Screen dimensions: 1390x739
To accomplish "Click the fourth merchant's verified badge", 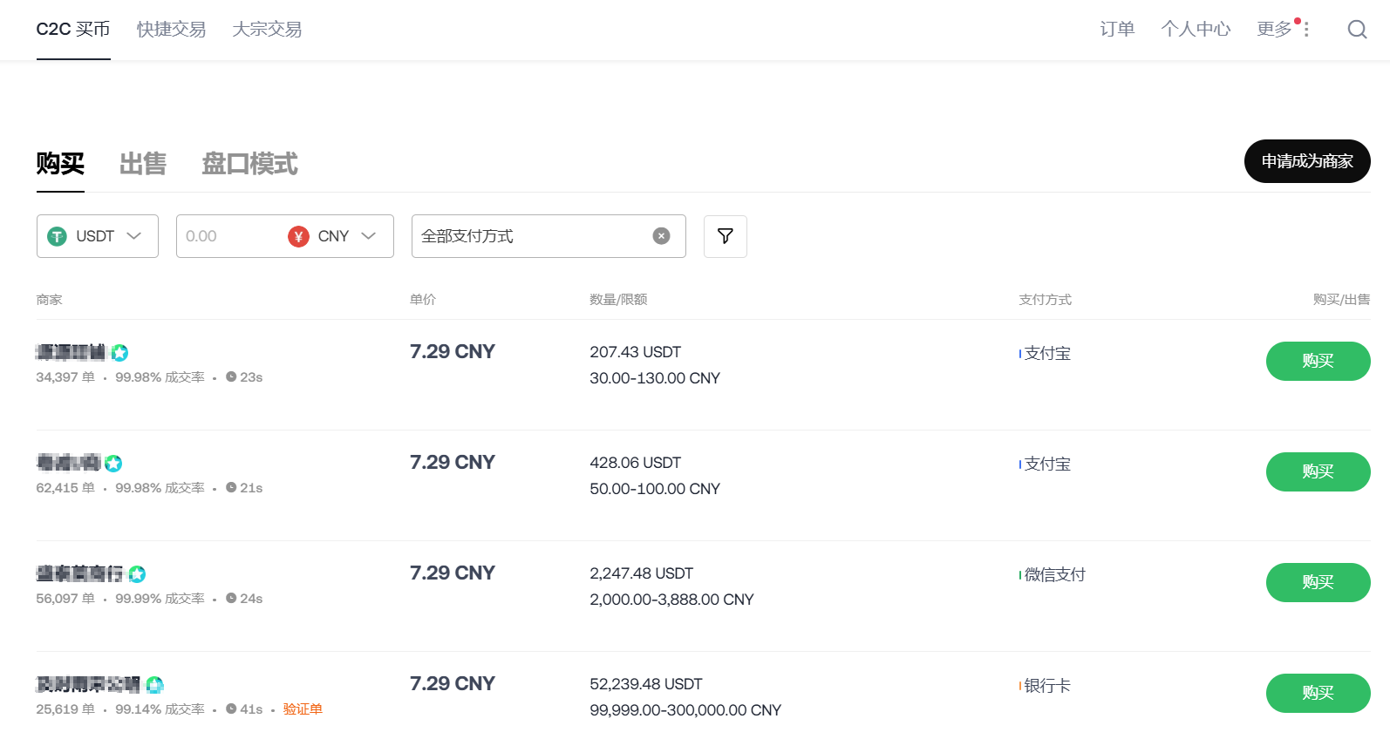I will pos(154,685).
